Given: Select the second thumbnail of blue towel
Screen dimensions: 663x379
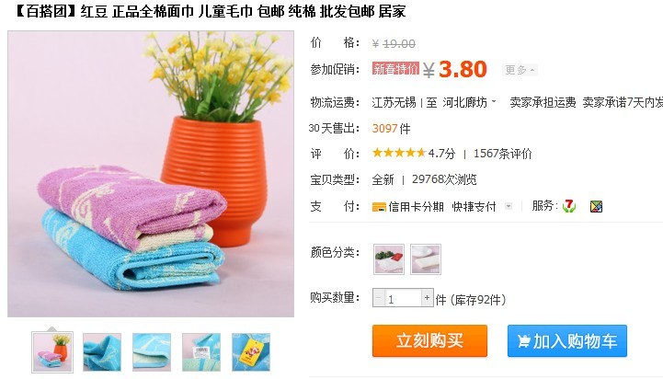Looking at the screenshot, I should point(102,352).
